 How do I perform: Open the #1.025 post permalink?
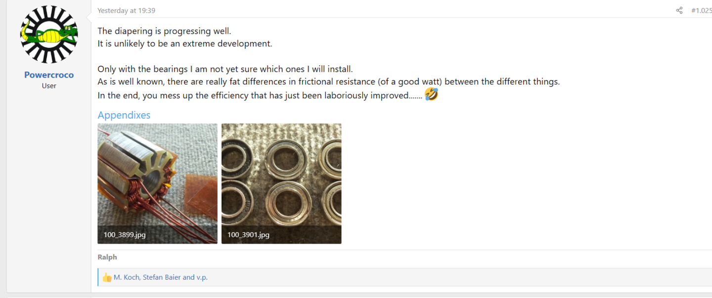coord(701,10)
